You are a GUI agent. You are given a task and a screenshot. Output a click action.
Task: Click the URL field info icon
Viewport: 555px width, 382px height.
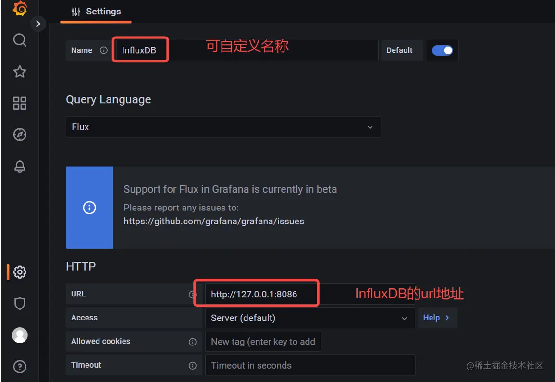[x=192, y=294]
